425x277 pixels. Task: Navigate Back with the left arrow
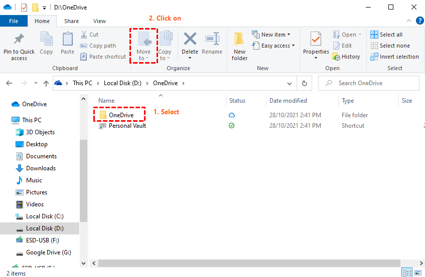(9, 83)
